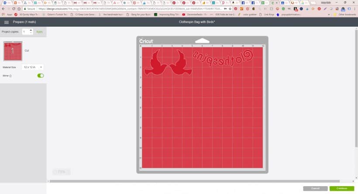Select the red mat 1 thumbnail
The image size is (358, 194).
[13, 51]
